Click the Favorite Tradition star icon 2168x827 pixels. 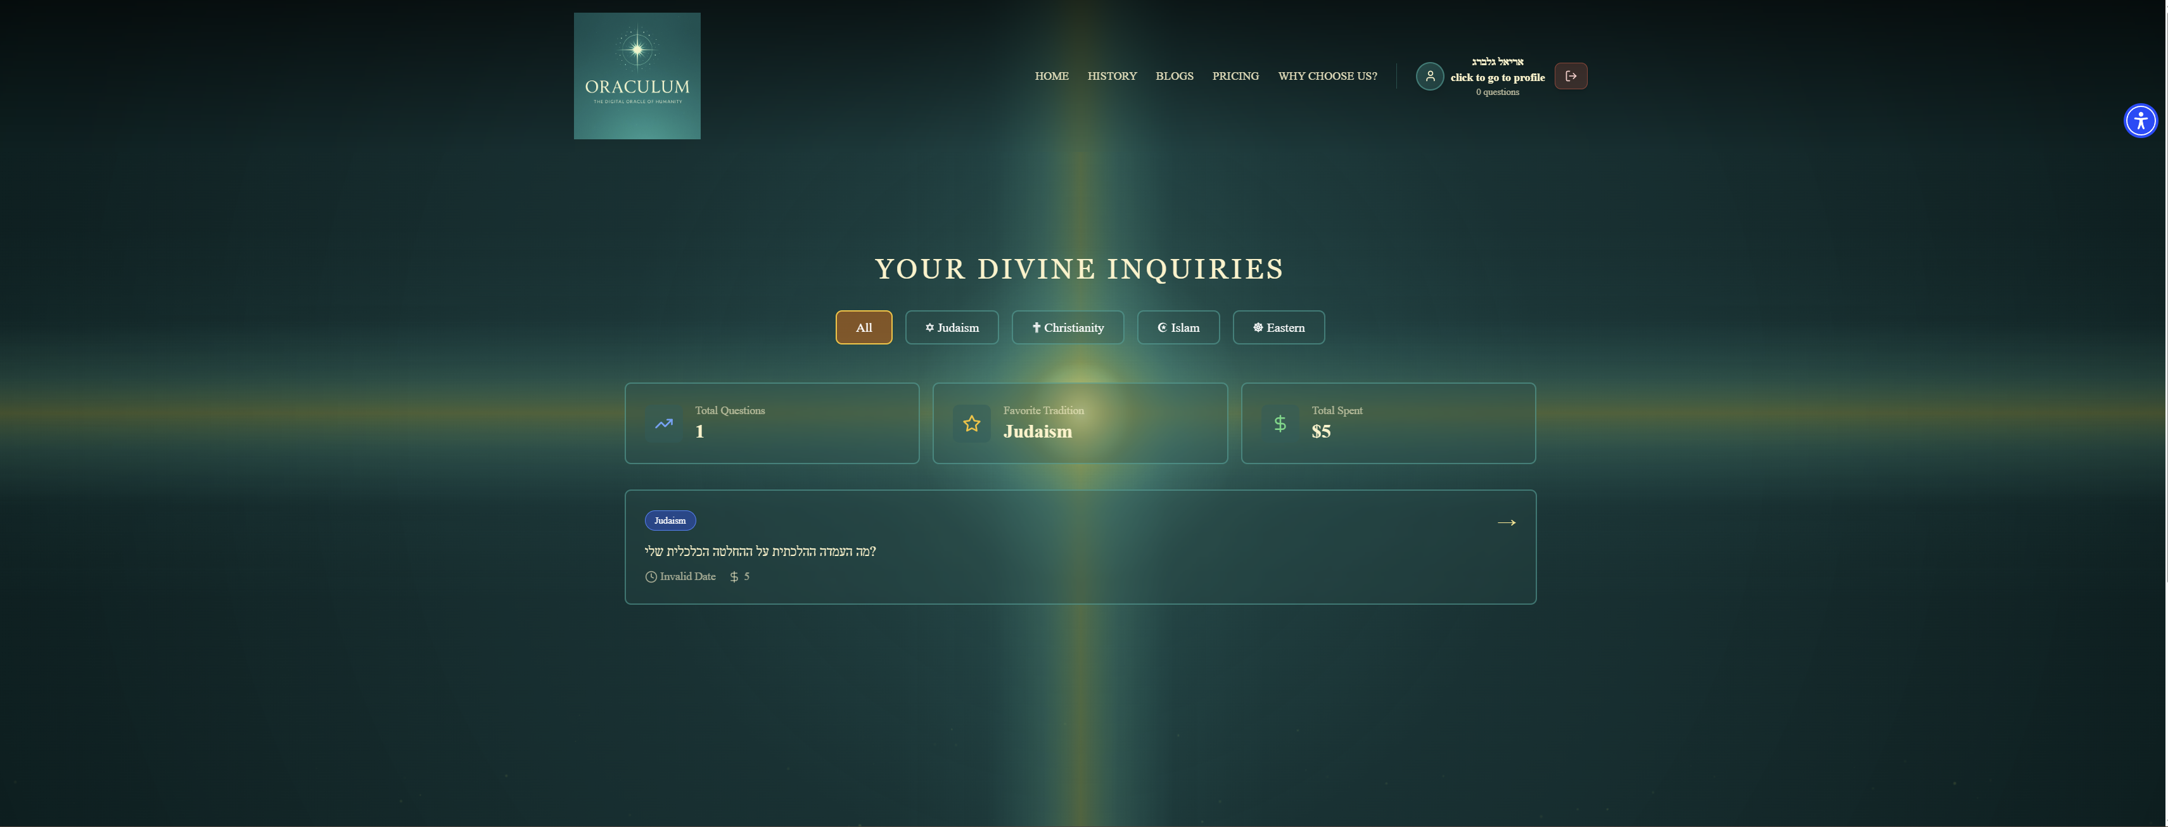971,423
